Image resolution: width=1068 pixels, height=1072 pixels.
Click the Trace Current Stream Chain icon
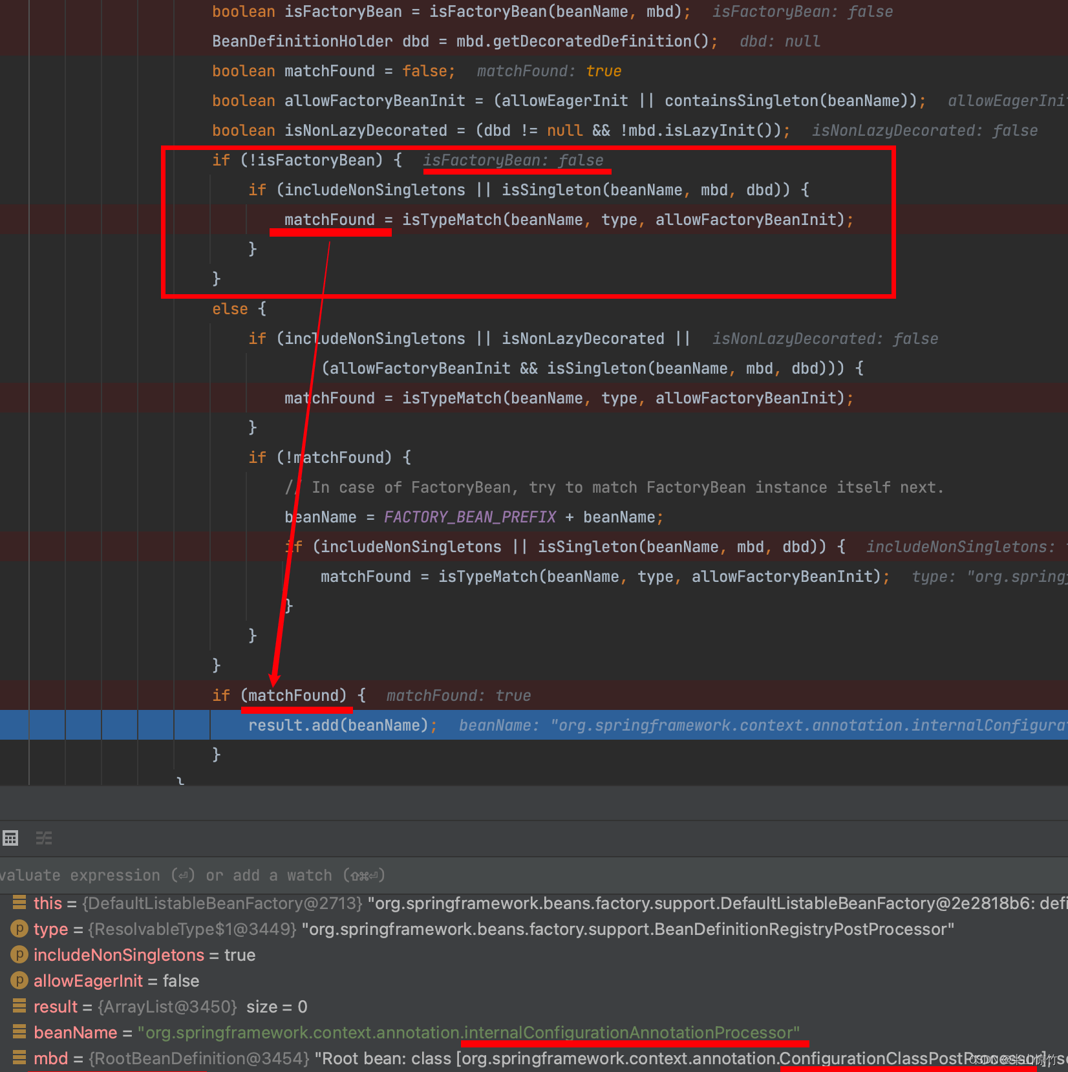[x=44, y=839]
